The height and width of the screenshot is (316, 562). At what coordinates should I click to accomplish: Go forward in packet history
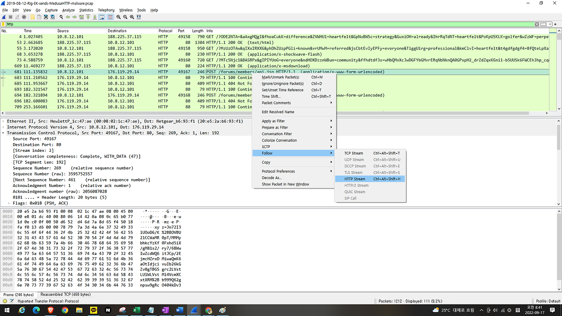[x=74, y=17]
